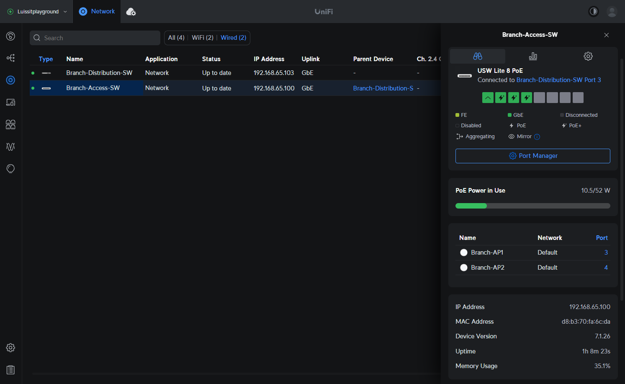
Task: Open the Innerspace bulb icon in sidebar
Action: pos(10,168)
